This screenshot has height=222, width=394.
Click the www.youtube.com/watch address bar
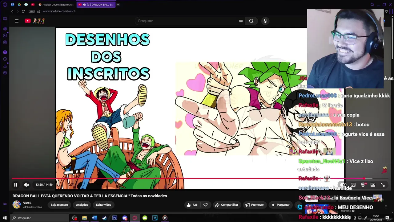point(59,11)
